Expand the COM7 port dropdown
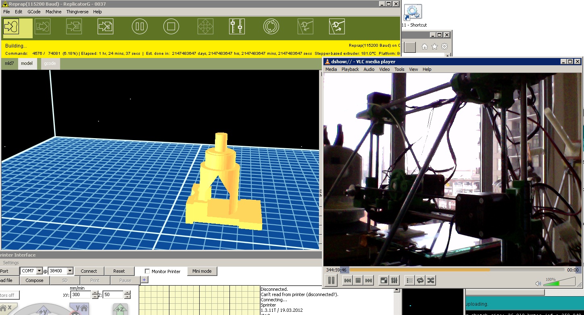 (39, 271)
